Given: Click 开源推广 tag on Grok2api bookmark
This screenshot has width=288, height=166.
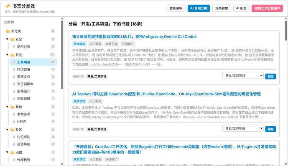Looking at the screenshot, I should click(112, 159).
